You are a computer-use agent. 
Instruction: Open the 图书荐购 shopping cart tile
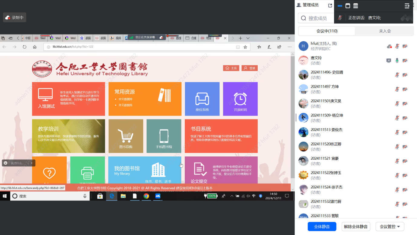pos(126,136)
